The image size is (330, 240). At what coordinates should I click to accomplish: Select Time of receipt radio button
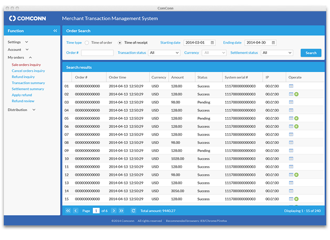tap(120, 43)
